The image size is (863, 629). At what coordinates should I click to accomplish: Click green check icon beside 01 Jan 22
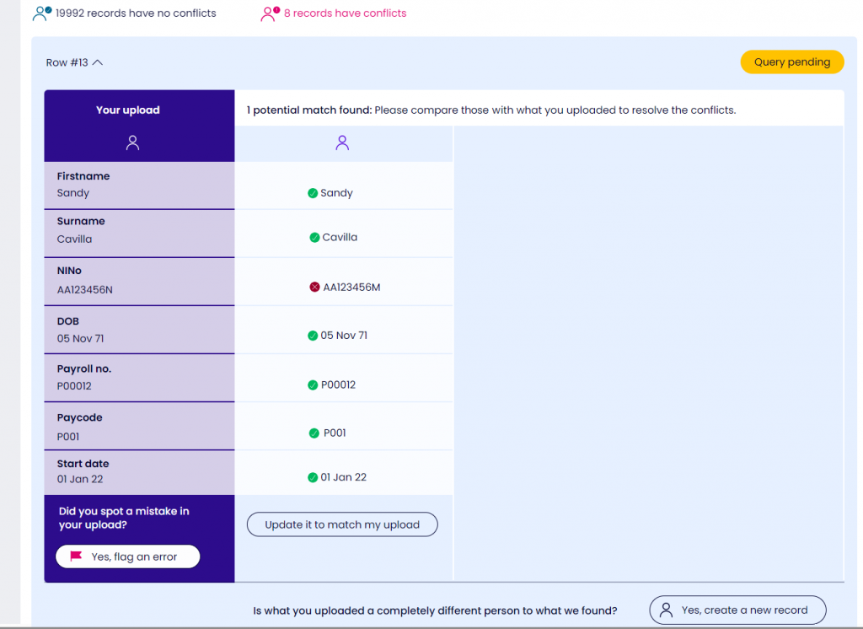click(x=313, y=477)
